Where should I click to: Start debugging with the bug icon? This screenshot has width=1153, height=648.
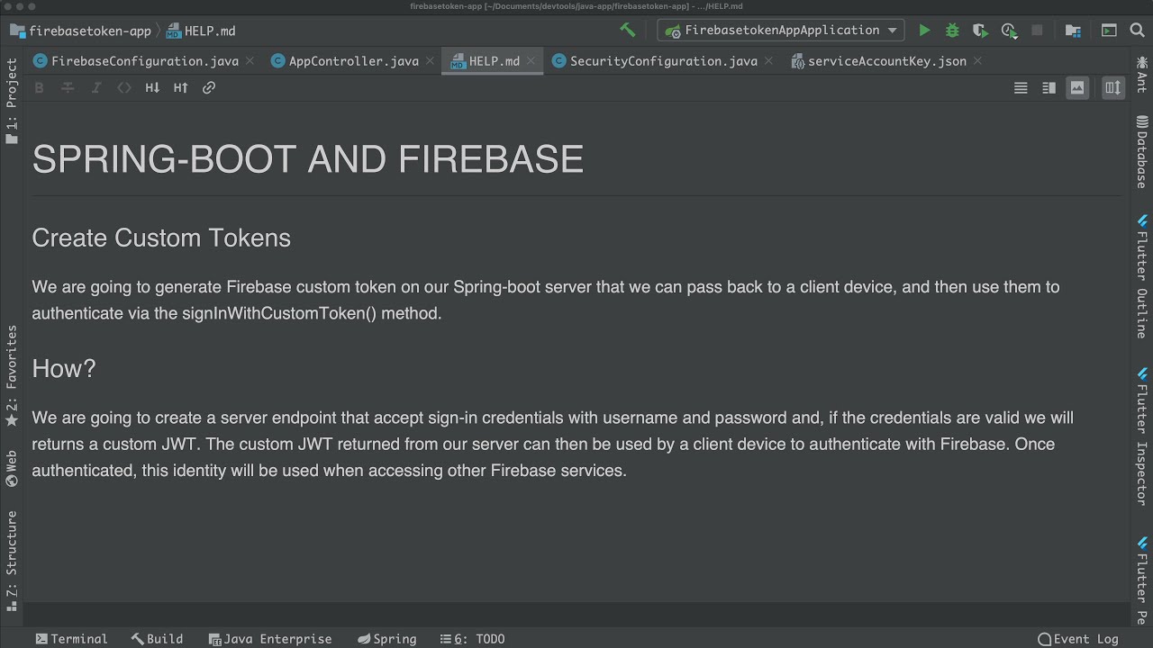[952, 31]
